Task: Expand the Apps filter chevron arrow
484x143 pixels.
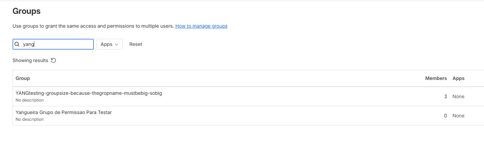Action: (x=117, y=44)
